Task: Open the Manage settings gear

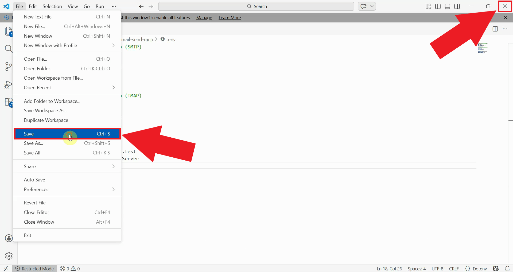Action: [9, 256]
